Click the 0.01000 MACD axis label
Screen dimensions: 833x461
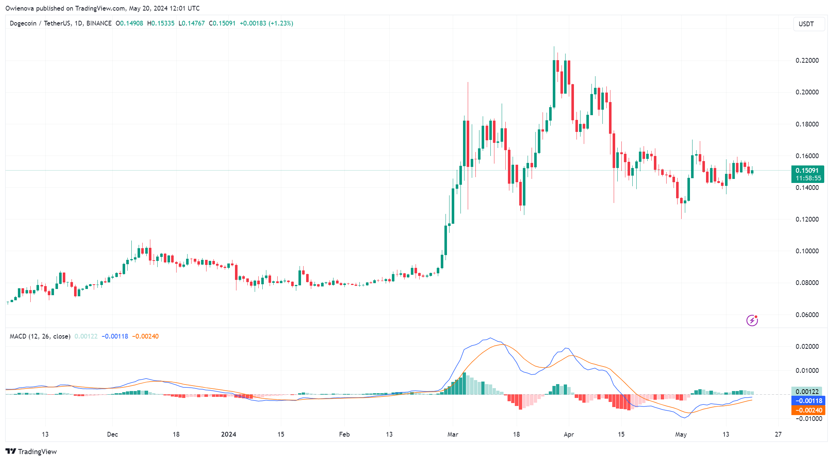(x=807, y=371)
